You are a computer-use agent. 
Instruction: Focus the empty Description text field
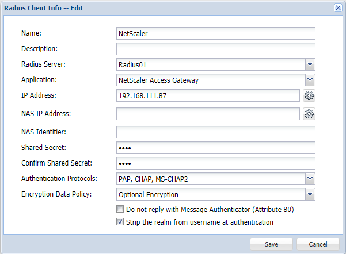(215, 49)
